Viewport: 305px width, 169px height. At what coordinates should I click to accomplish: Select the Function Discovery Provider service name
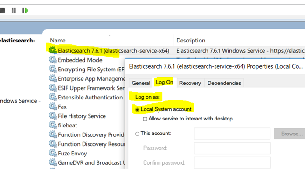click(x=91, y=135)
